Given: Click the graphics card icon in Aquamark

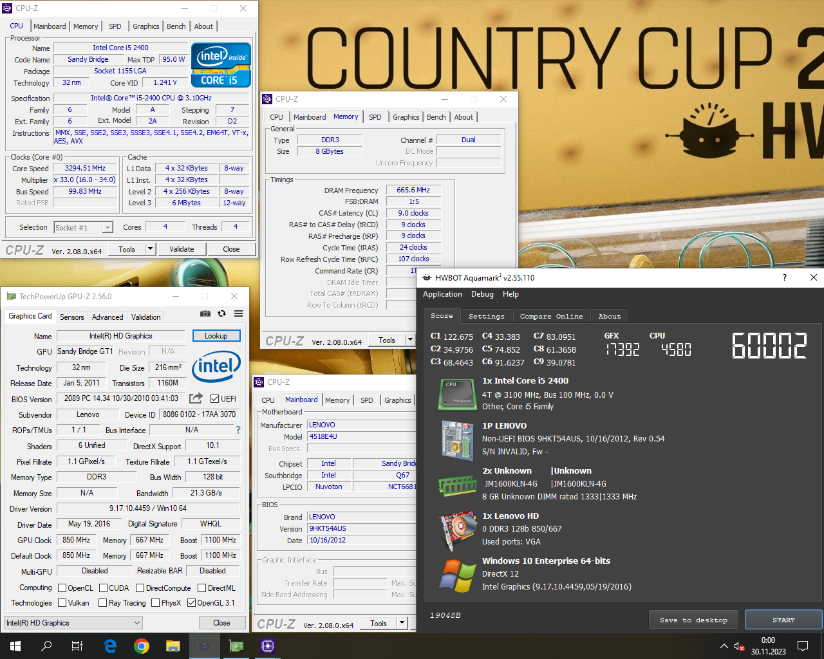Looking at the screenshot, I should (x=457, y=531).
